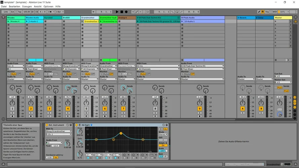Open Rhodes Audio From Ext. In dropdown

coord(16,66)
